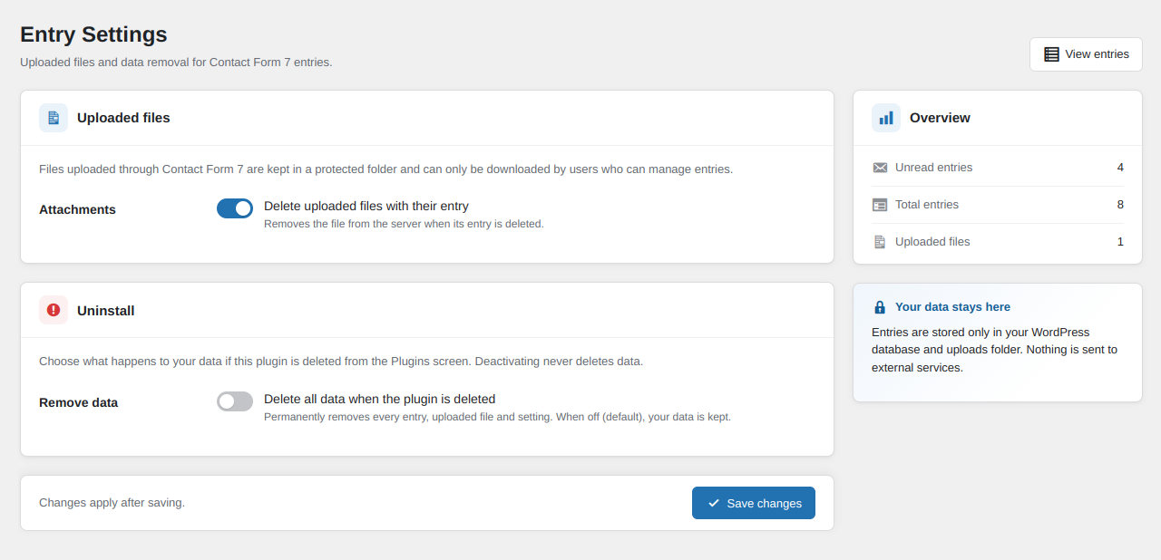The height and width of the screenshot is (560, 1161).
Task: Click the table icon in View entries
Action: (1052, 54)
